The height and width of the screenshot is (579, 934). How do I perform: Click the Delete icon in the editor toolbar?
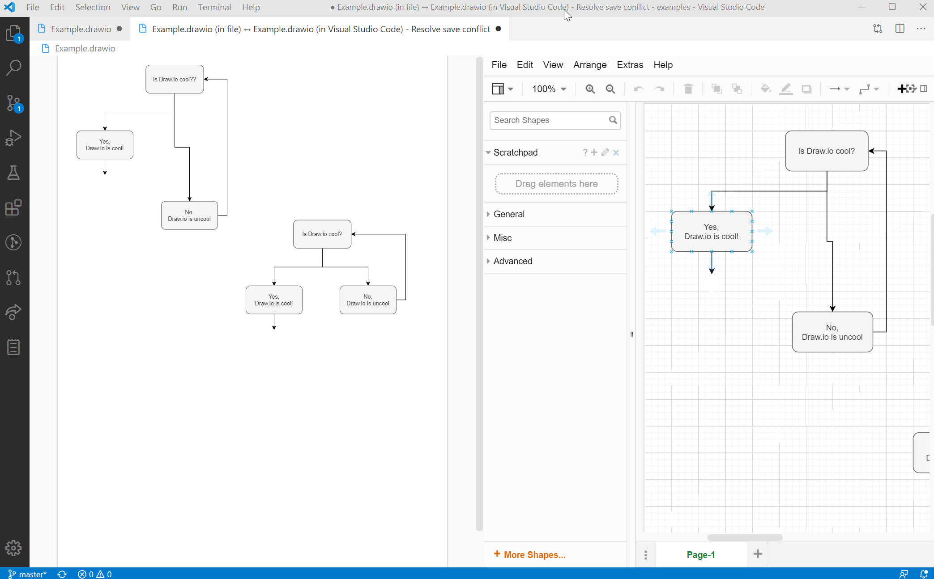(688, 89)
